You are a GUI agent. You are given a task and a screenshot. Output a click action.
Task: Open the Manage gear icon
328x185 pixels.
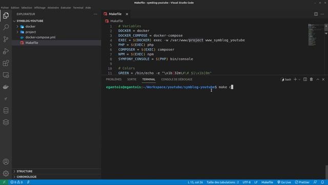[x=6, y=173]
